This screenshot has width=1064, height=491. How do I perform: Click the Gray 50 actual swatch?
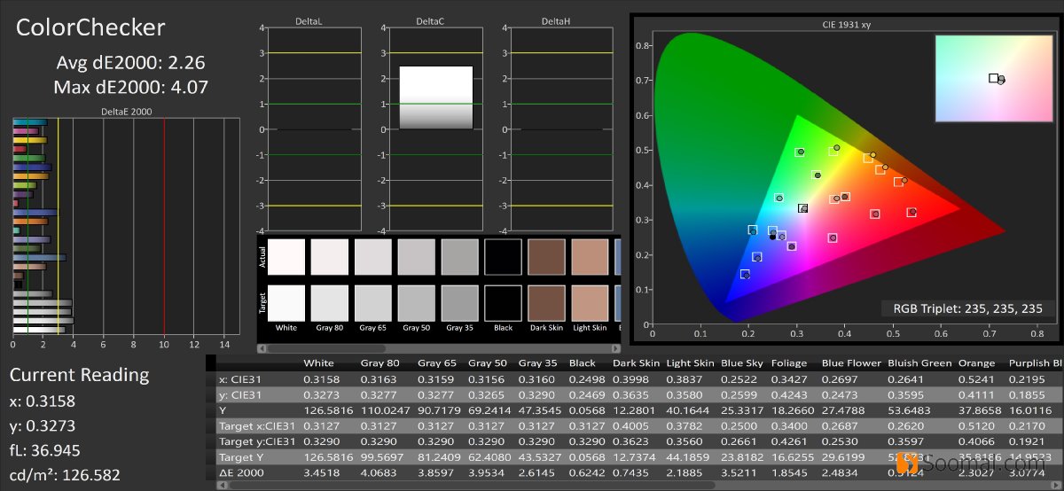click(x=416, y=257)
